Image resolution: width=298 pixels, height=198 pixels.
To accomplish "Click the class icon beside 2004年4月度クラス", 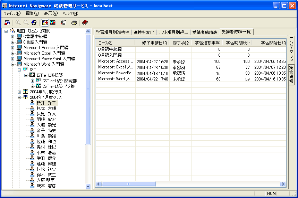I will [x=25, y=97].
